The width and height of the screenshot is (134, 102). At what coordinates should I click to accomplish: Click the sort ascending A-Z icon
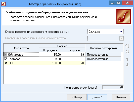pyautogui.click(x=127, y=46)
